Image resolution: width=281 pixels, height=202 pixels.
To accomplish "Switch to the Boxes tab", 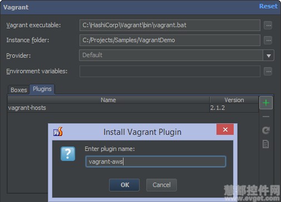I will click(18, 90).
